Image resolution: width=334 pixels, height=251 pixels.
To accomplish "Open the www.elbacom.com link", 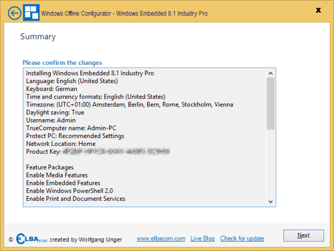I will 161,238.
